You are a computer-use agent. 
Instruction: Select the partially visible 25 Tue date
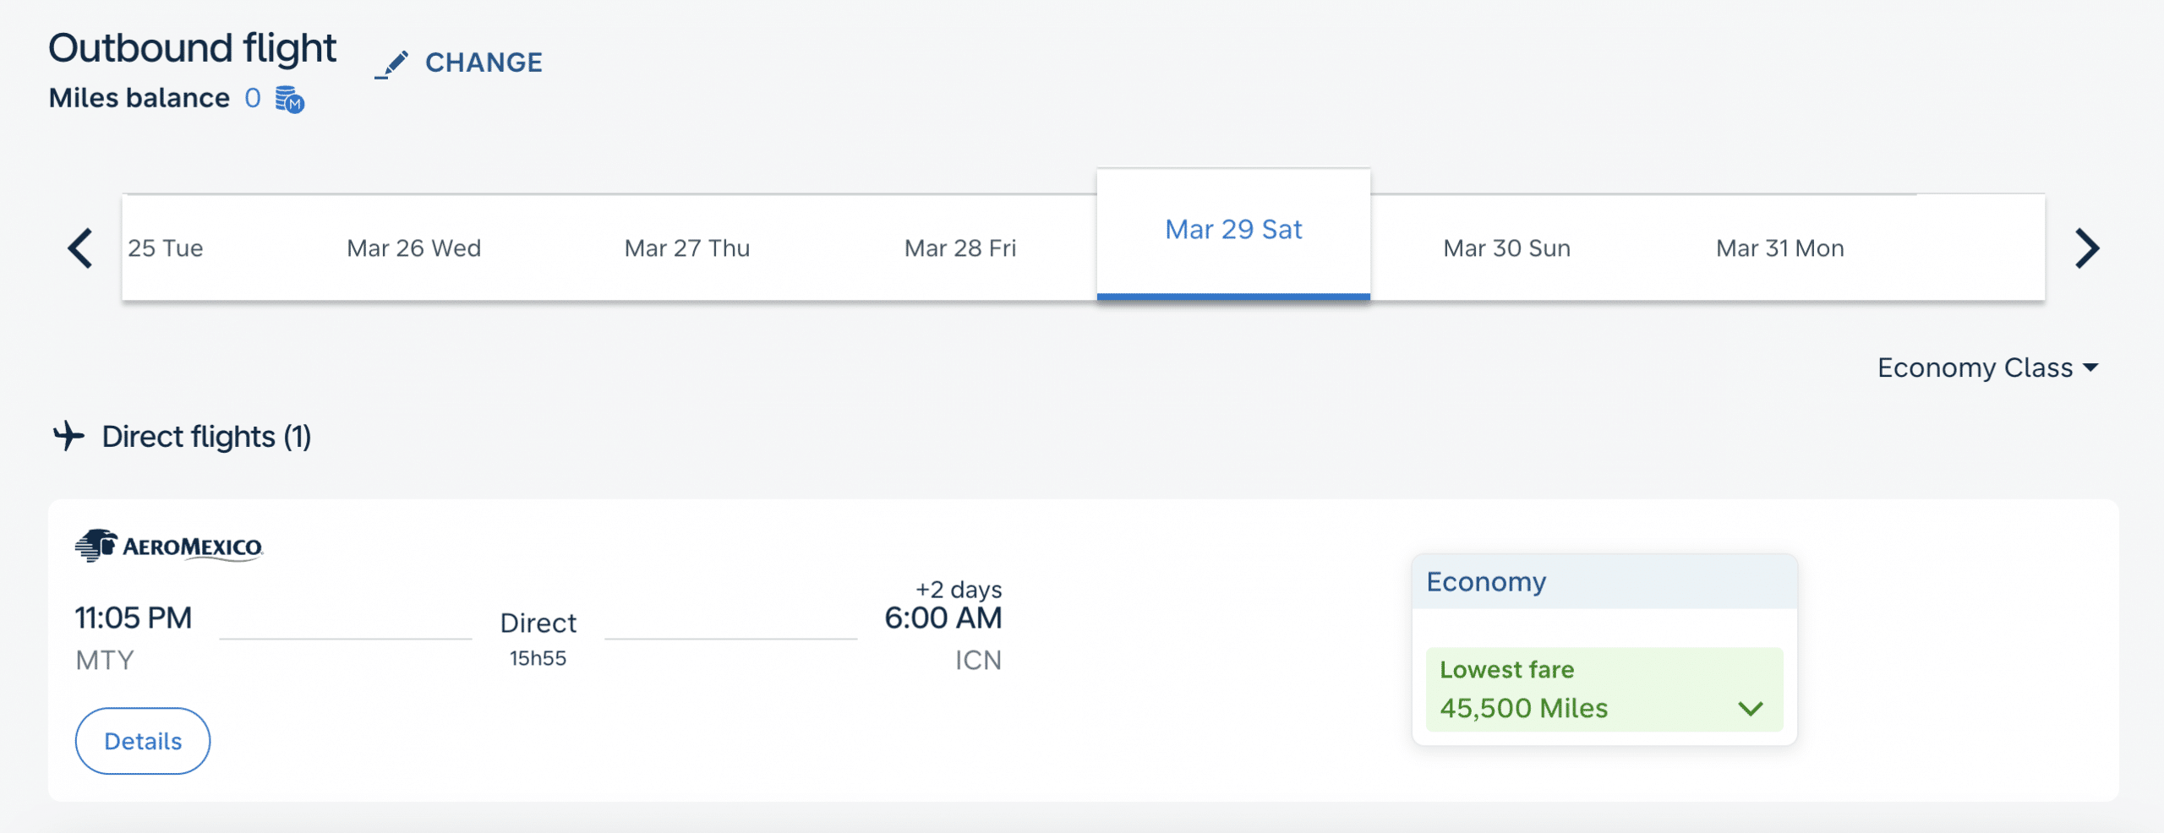pos(166,248)
